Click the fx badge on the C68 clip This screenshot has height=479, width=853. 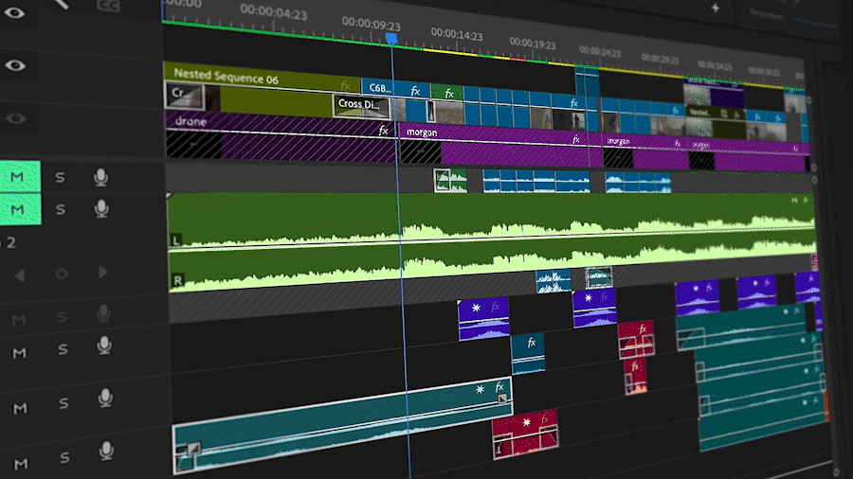tap(415, 91)
